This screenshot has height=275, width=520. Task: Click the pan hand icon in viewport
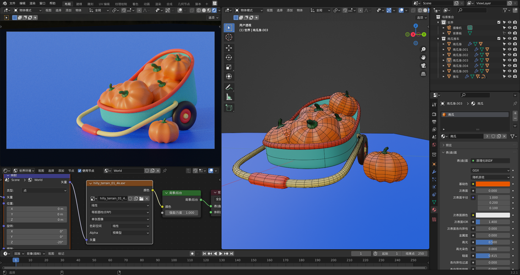pyautogui.click(x=423, y=57)
